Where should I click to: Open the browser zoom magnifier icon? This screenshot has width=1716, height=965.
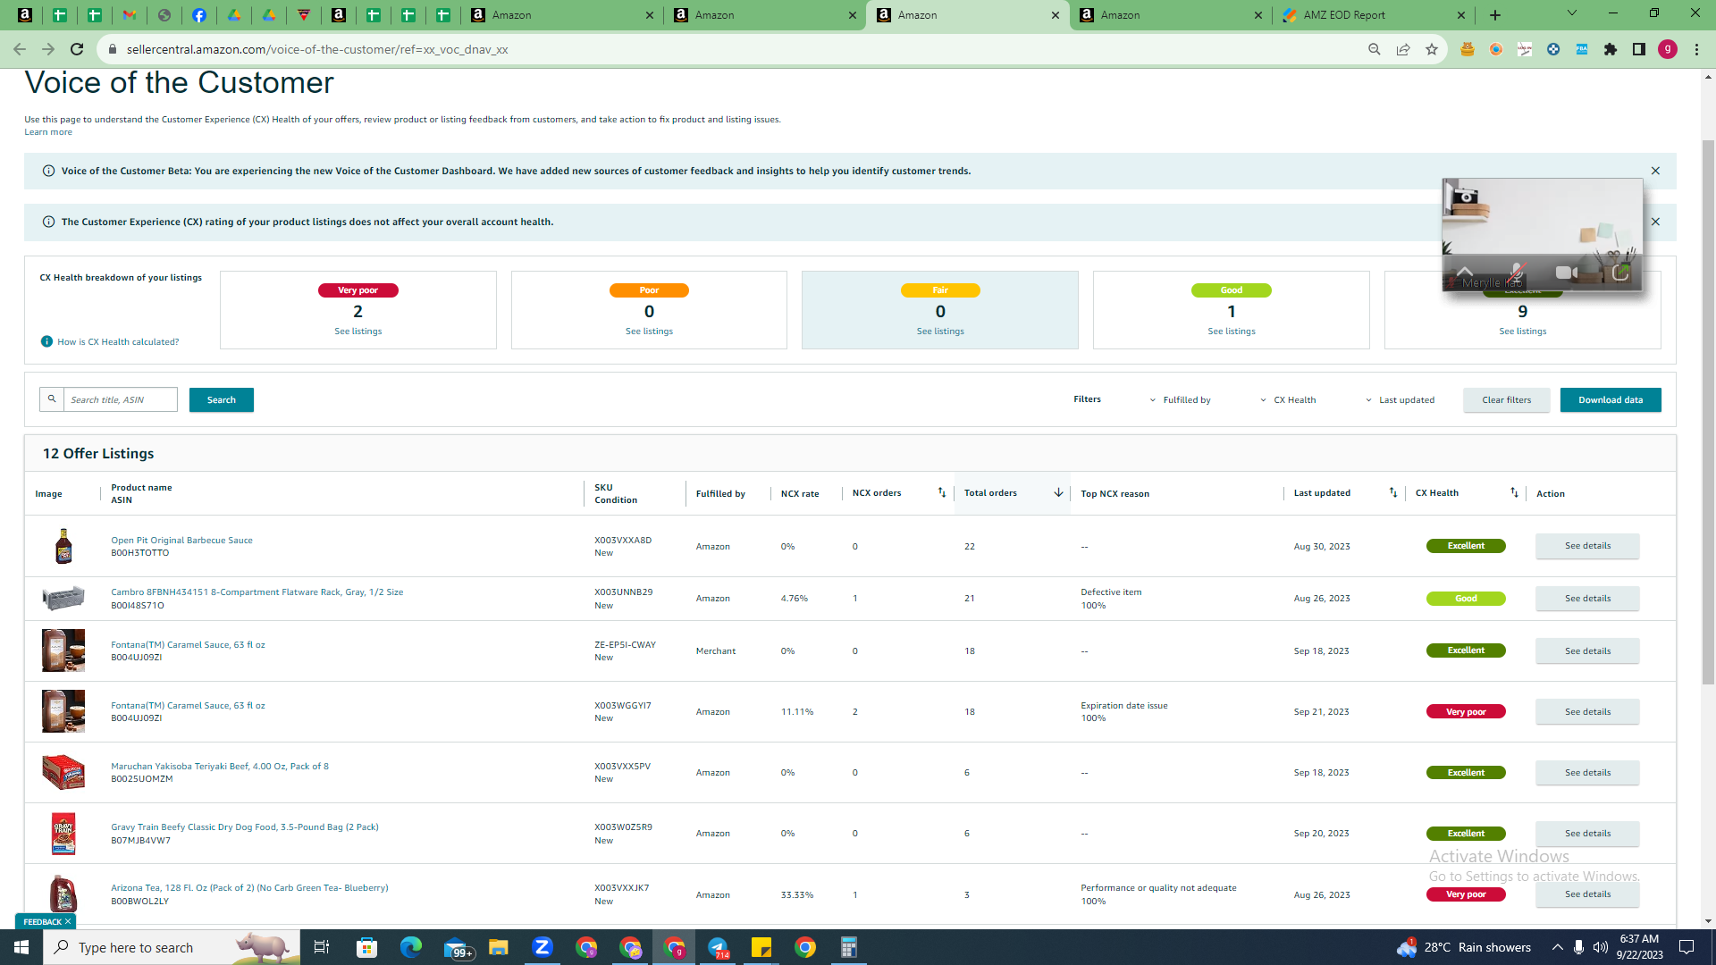[1375, 49]
